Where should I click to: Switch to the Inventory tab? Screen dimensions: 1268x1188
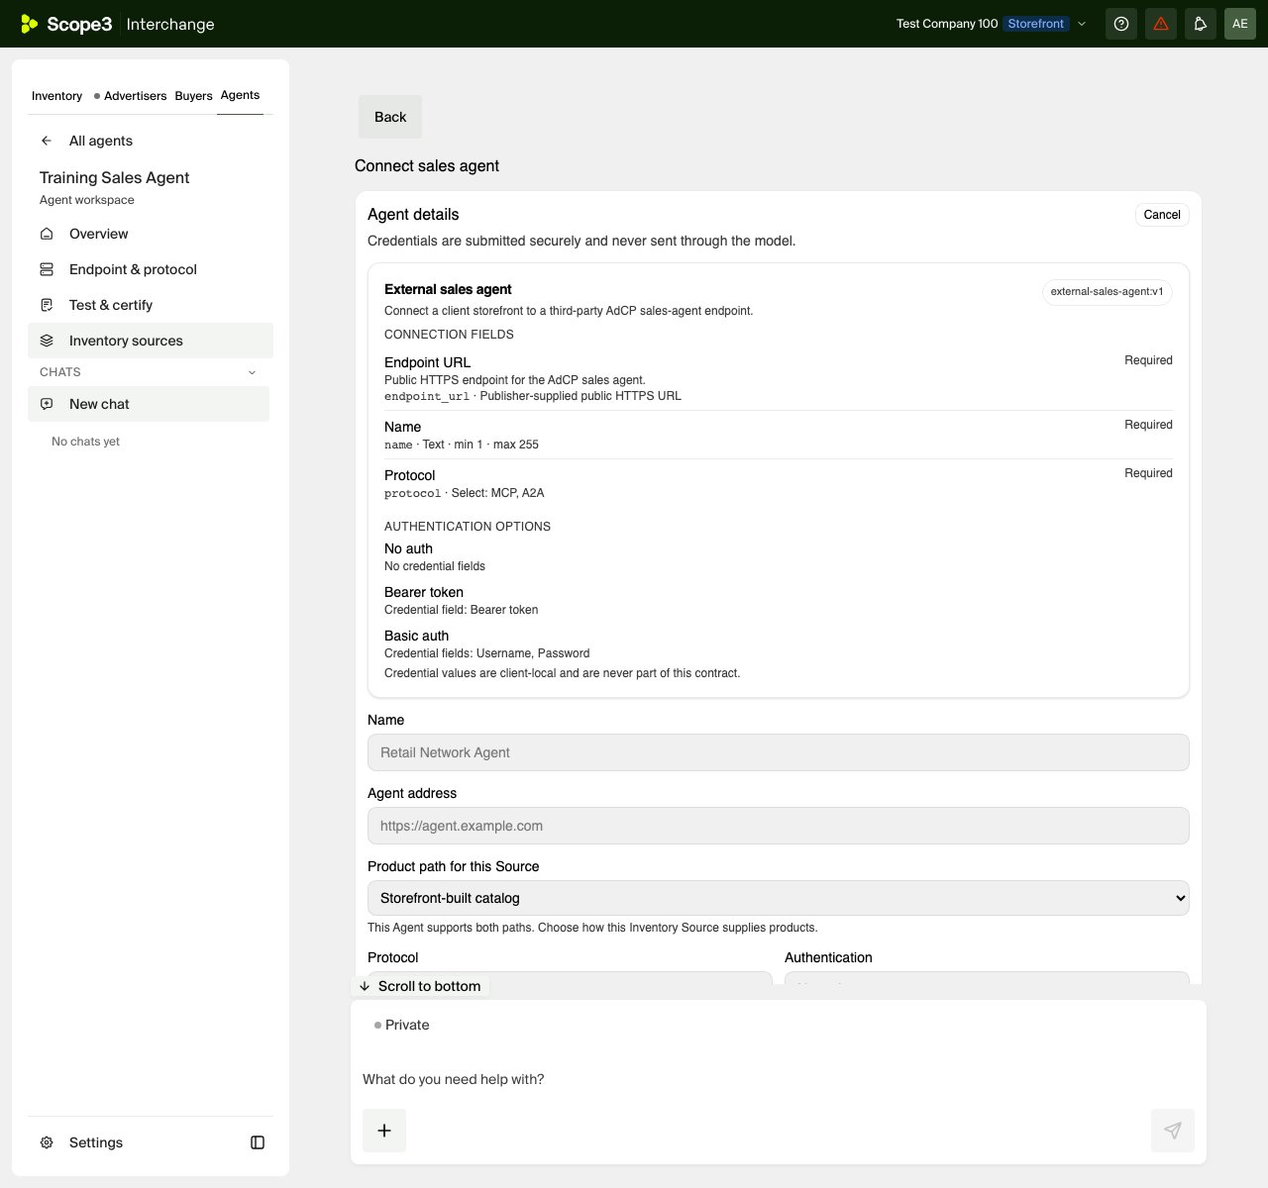(x=56, y=96)
